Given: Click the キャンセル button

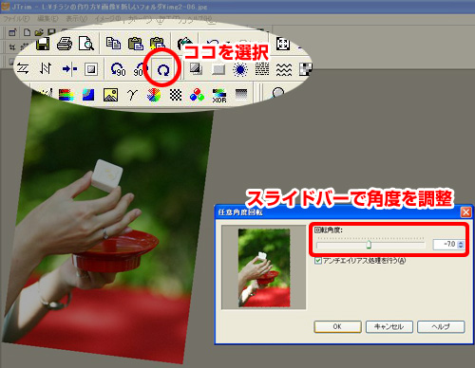Looking at the screenshot, I should (389, 326).
